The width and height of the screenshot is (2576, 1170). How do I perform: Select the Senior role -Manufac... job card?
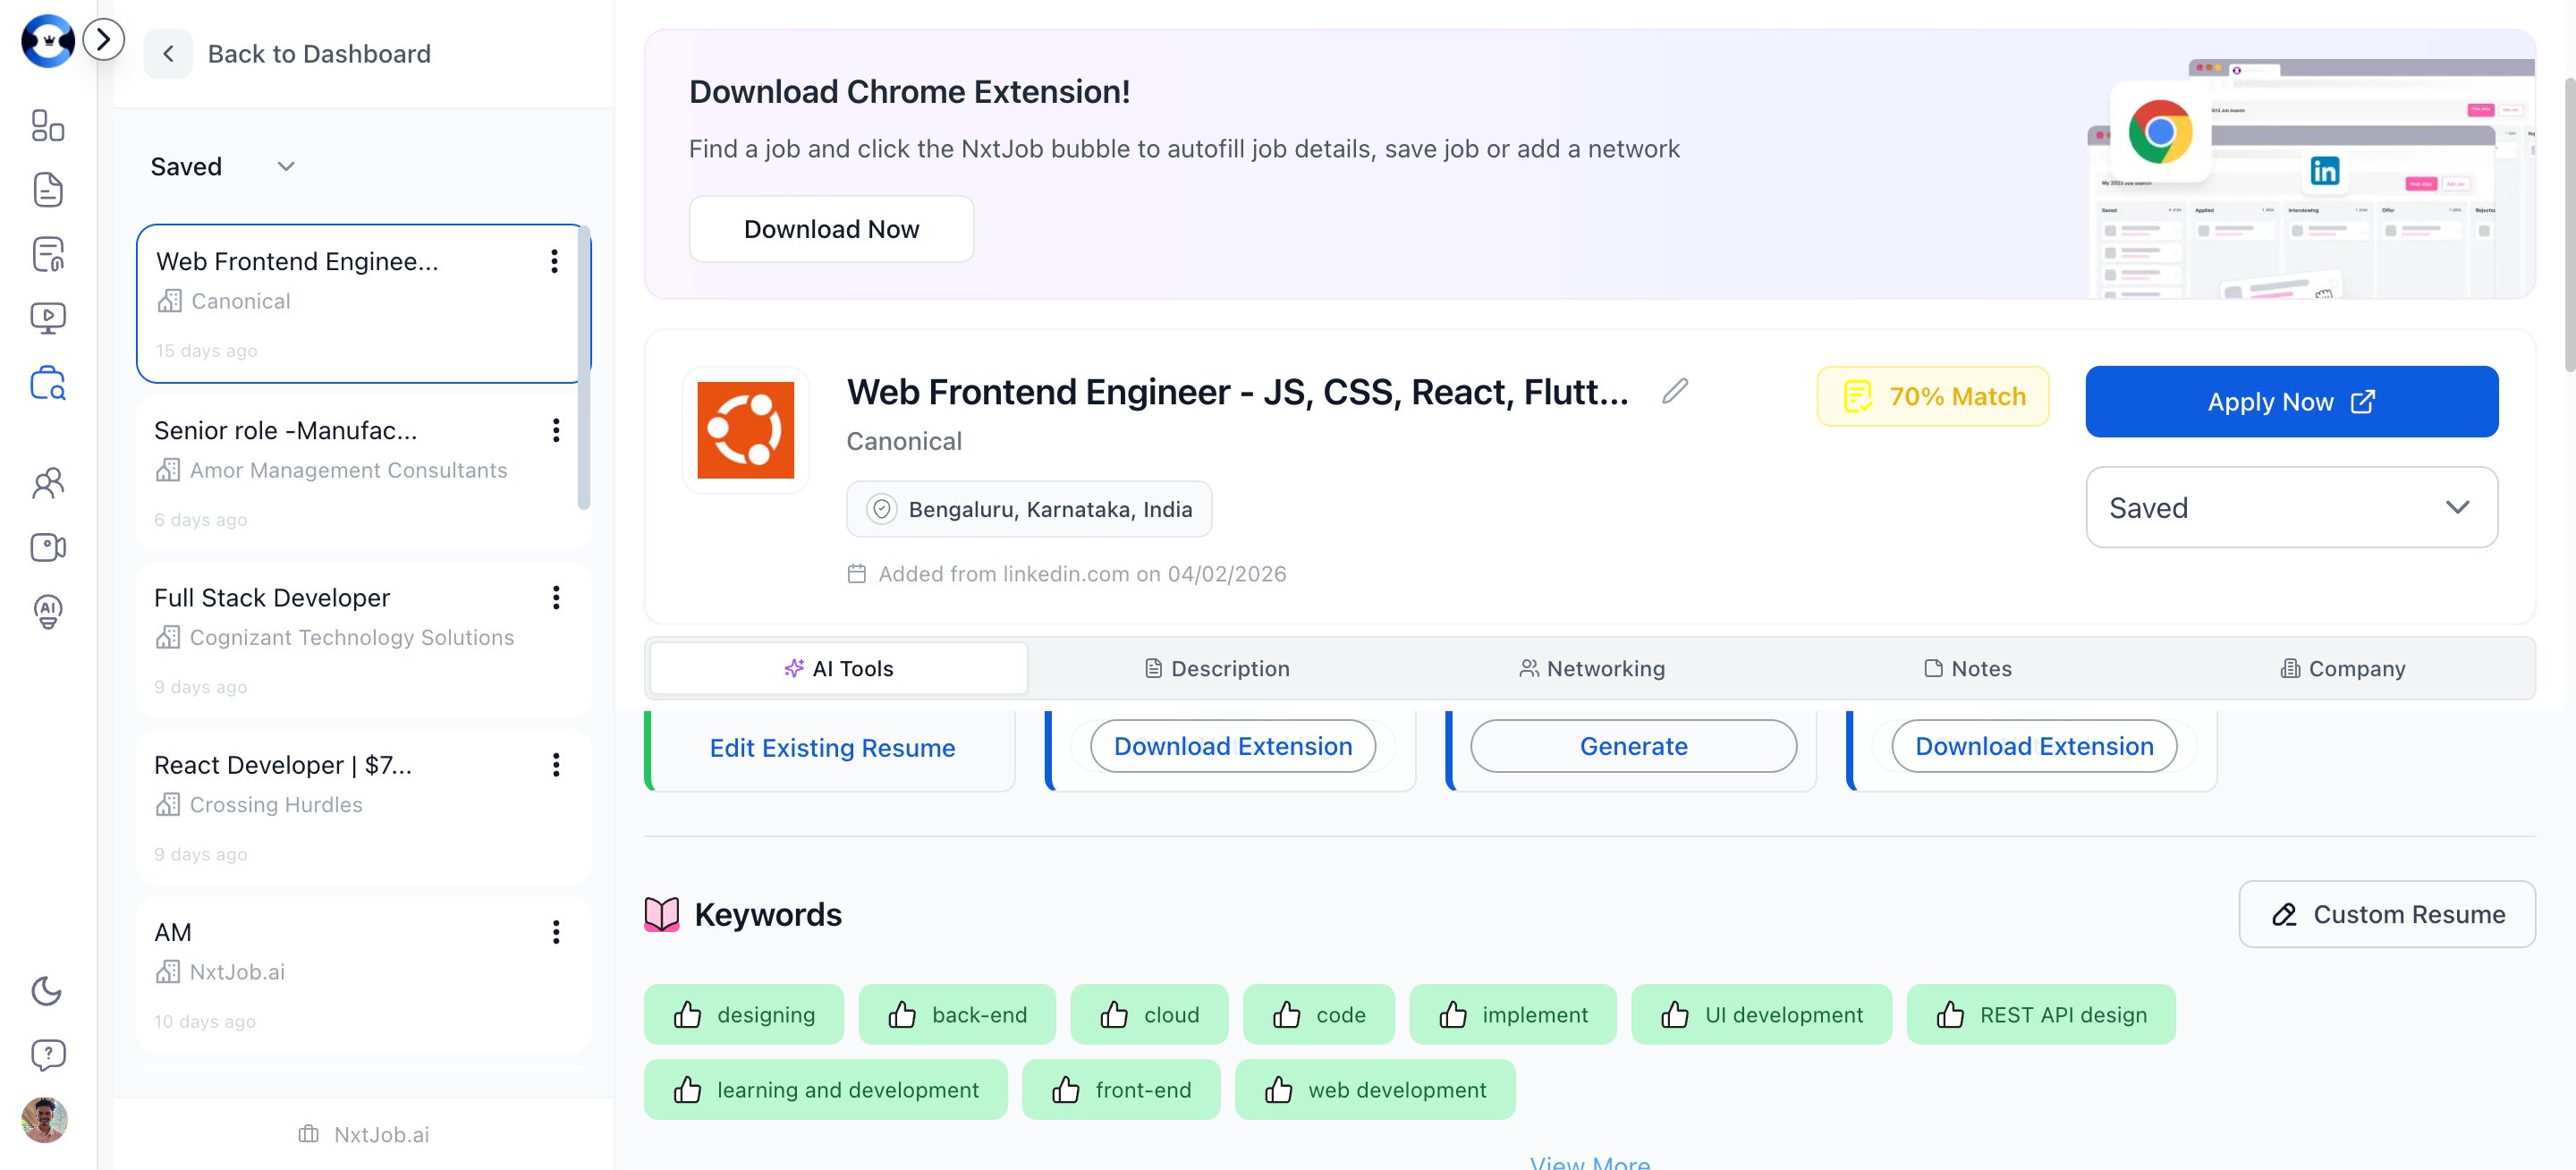pyautogui.click(x=363, y=472)
